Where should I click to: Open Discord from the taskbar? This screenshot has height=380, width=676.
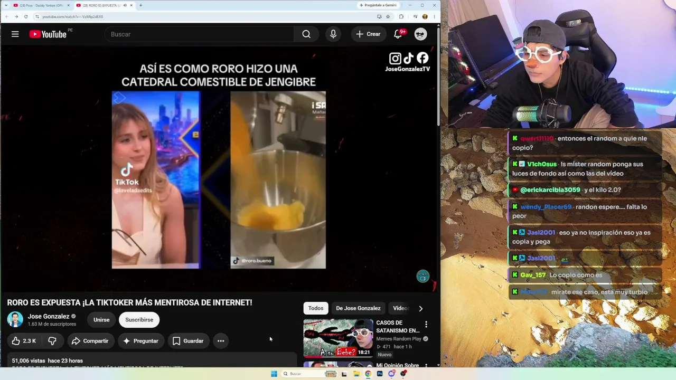coord(391,374)
